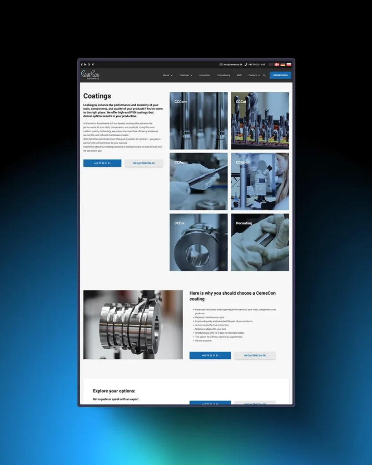
Task: Open the R&D menu item
Action: pos(239,75)
